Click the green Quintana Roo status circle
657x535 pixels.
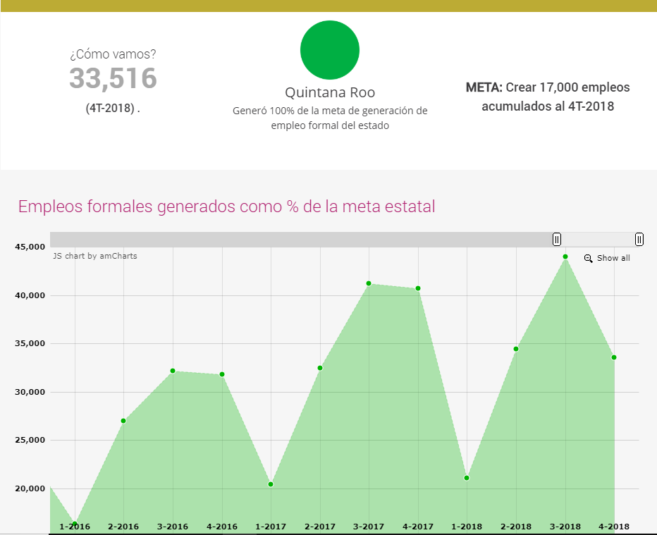pos(330,50)
